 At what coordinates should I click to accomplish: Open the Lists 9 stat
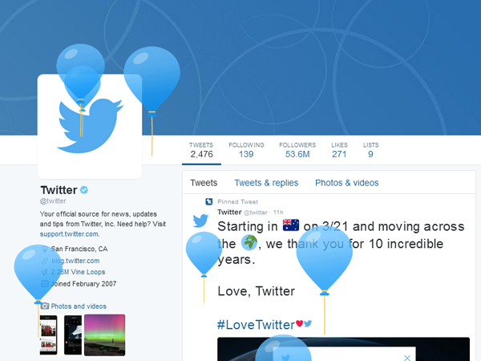click(371, 150)
